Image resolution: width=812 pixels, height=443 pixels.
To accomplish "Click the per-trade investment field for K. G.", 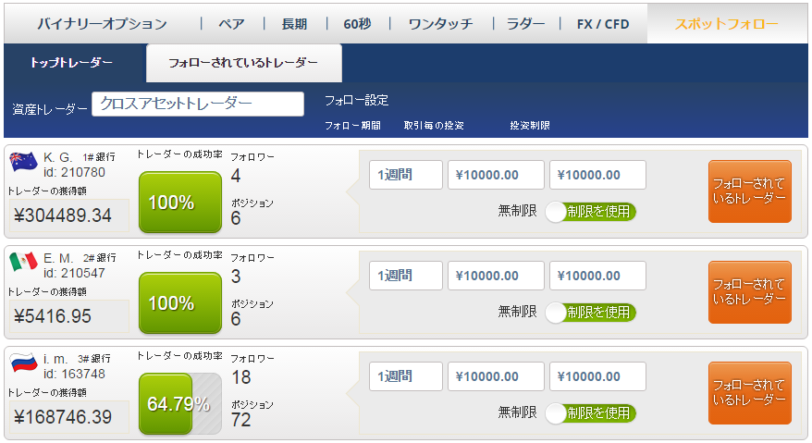I will (x=496, y=175).
